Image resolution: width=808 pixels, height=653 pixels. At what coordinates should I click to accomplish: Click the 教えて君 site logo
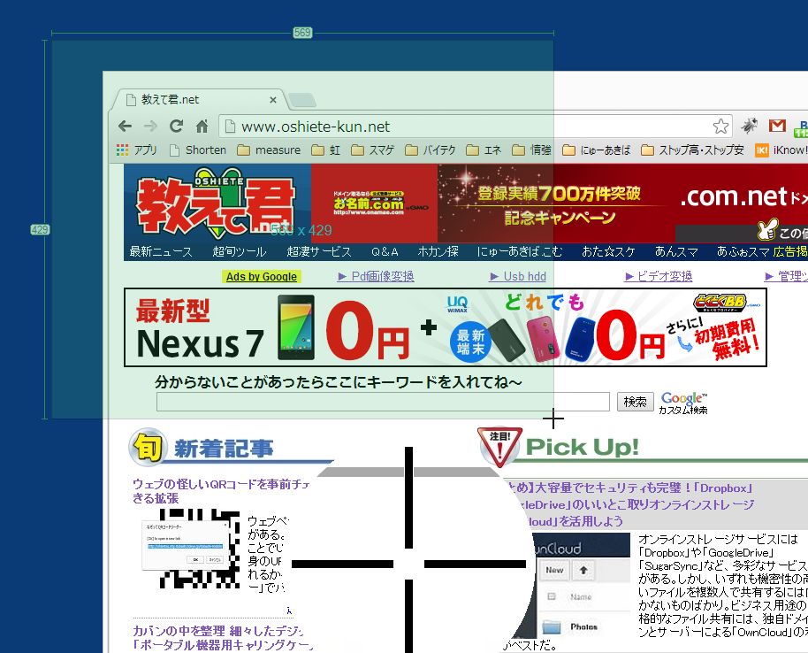pyautogui.click(x=217, y=204)
